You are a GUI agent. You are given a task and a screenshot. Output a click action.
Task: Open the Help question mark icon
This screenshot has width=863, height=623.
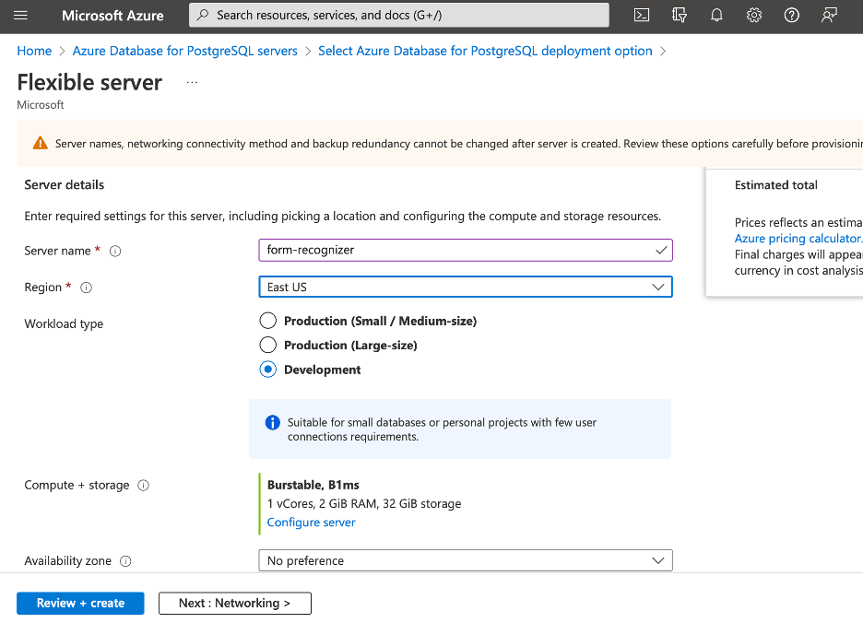(791, 16)
